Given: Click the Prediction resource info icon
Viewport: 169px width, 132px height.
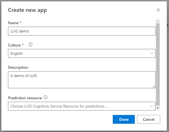Looking at the screenshot, I should tap(46, 97).
